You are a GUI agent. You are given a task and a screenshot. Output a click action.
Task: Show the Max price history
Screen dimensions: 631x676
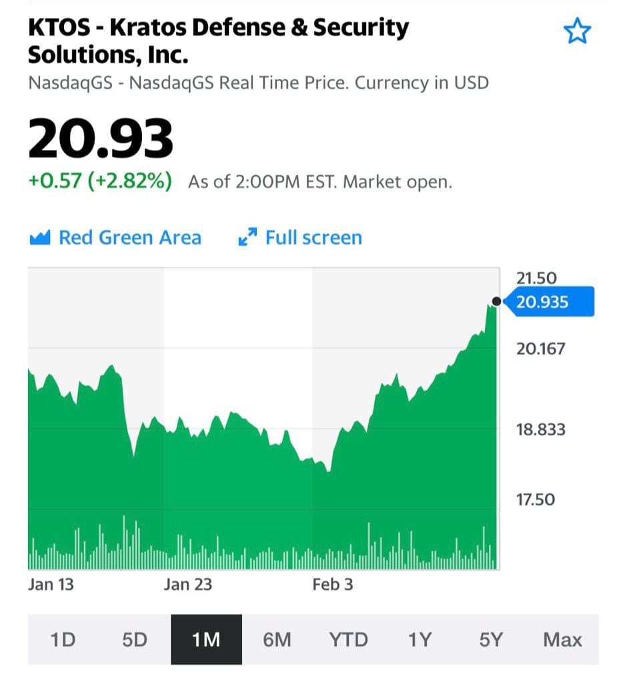(562, 640)
